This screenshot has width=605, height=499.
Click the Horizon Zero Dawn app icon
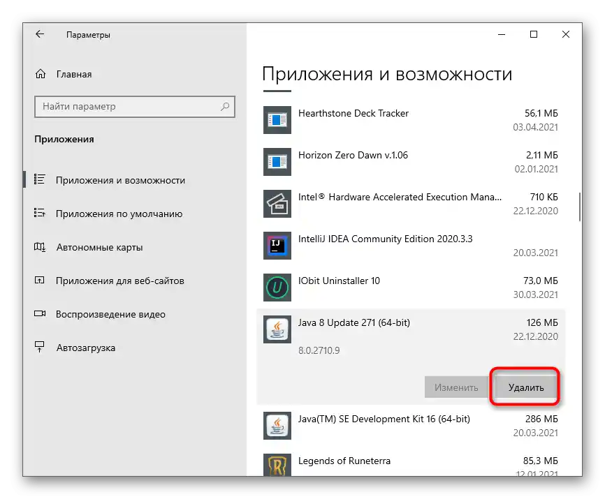pyautogui.click(x=277, y=162)
